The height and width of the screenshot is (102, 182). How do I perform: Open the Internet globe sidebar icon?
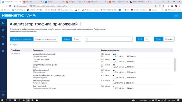point(3,30)
